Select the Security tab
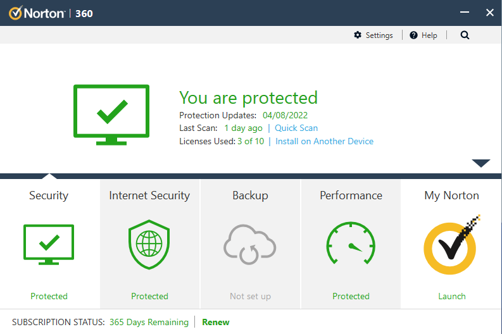Image resolution: width=502 pixels, height=334 pixels. click(x=49, y=195)
